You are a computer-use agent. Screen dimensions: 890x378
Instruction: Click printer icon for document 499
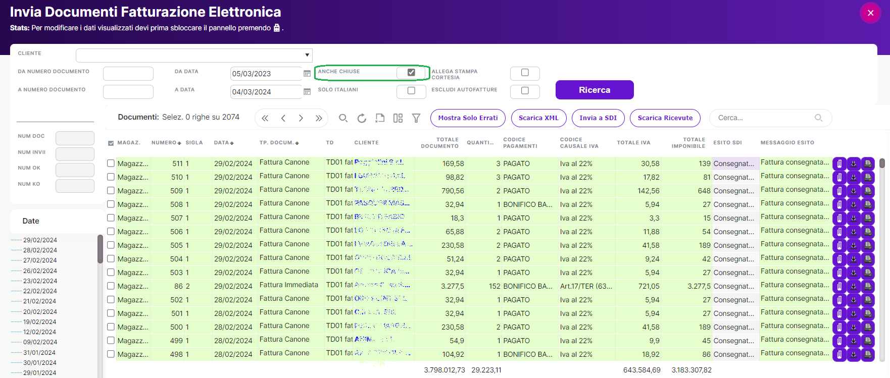(x=868, y=341)
